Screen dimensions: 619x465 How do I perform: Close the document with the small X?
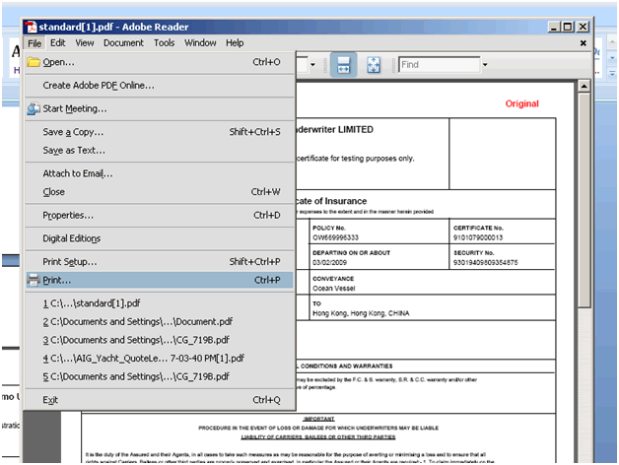(x=584, y=43)
